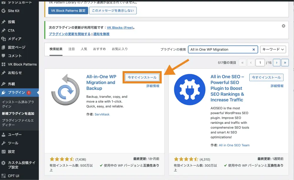Install All in One SEO now
Viewport: 294px width, 180px height.
(x=266, y=77)
